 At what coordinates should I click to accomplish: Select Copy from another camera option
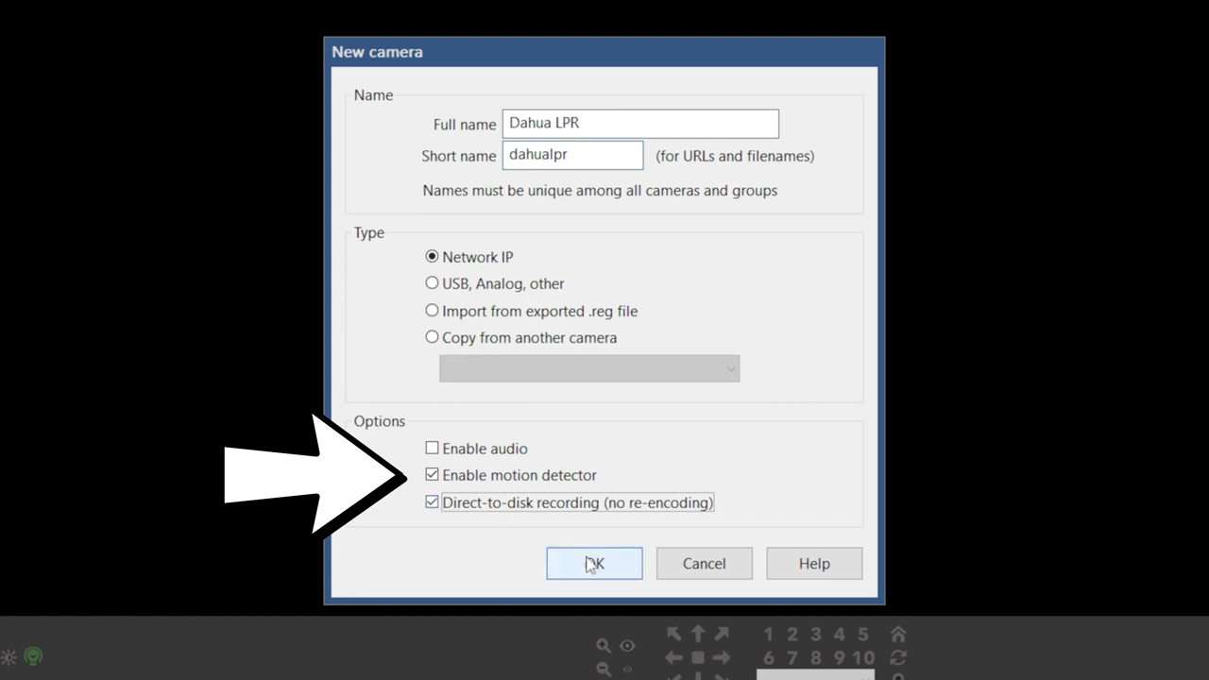click(432, 337)
